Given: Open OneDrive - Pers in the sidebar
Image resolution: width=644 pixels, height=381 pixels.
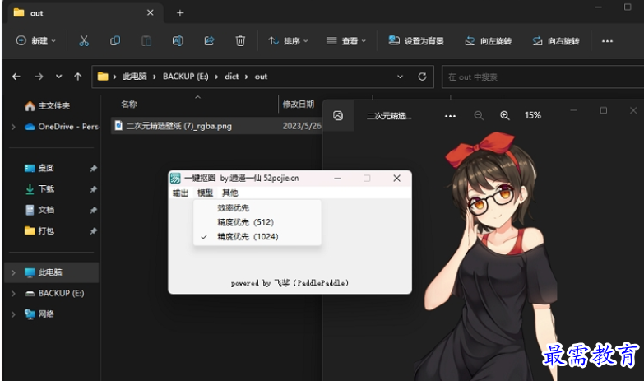Looking at the screenshot, I should coord(62,127).
